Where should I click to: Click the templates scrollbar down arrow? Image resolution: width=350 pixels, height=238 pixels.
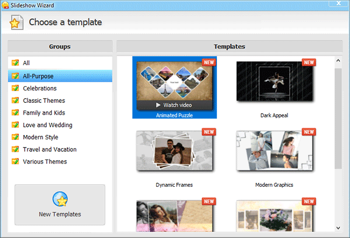click(x=338, y=228)
